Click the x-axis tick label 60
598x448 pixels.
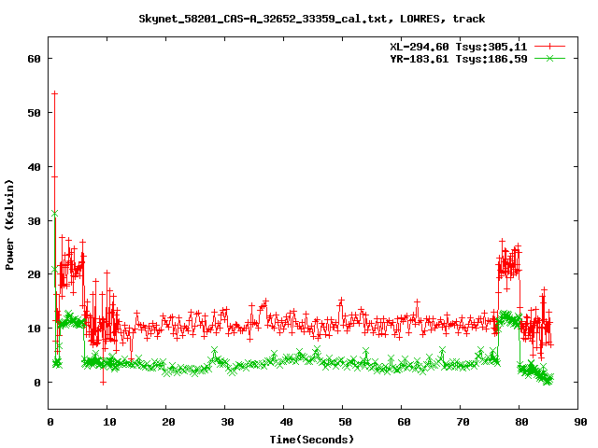[x=404, y=422]
